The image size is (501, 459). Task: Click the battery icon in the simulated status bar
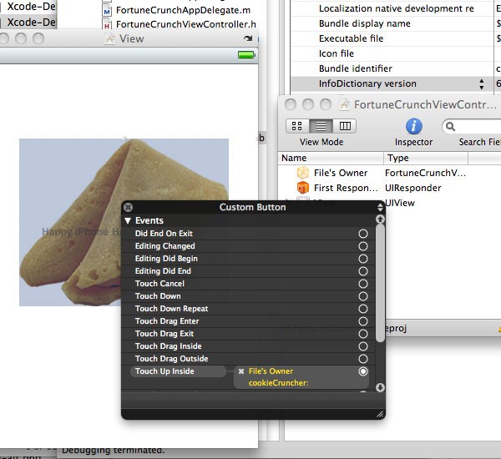pyautogui.click(x=246, y=55)
